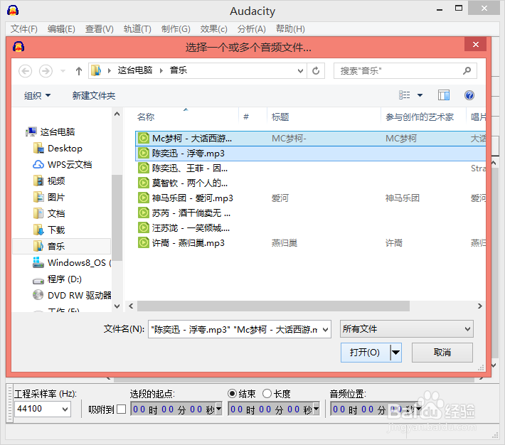The height and width of the screenshot is (445, 505).
Task: Open view options dropdown arrow
Action: pos(420,95)
